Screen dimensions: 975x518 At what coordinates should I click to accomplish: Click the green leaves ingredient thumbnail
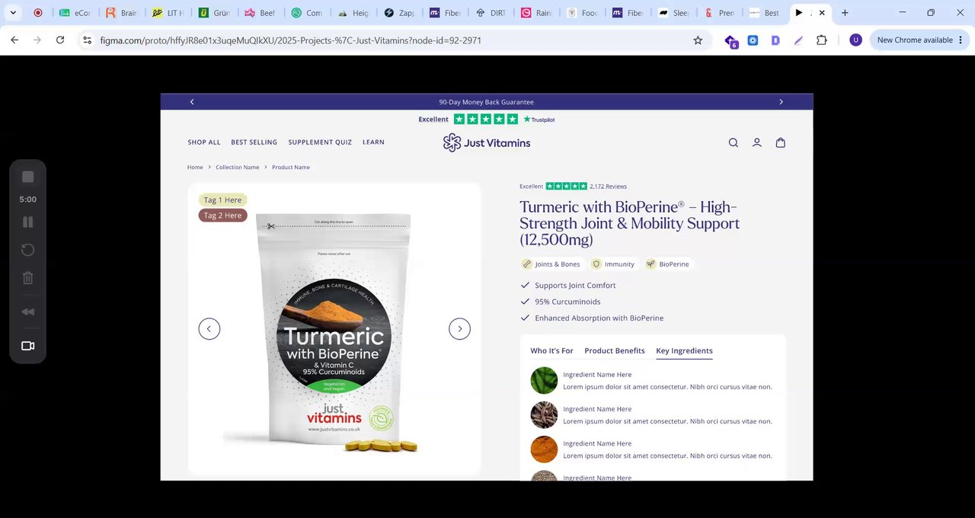pyautogui.click(x=544, y=380)
